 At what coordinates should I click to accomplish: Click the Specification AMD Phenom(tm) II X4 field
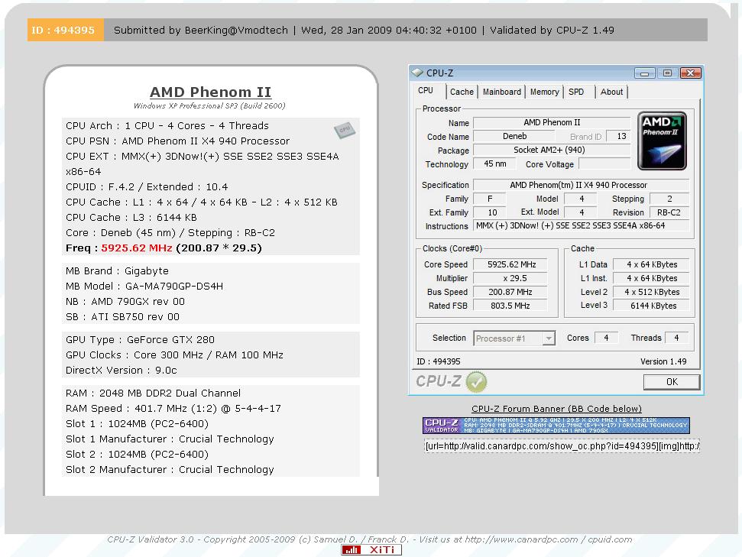pyautogui.click(x=581, y=185)
